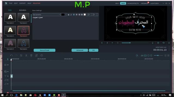Click the undo arrow in timeline toolbar
174x97 pixels.
click(11, 56)
